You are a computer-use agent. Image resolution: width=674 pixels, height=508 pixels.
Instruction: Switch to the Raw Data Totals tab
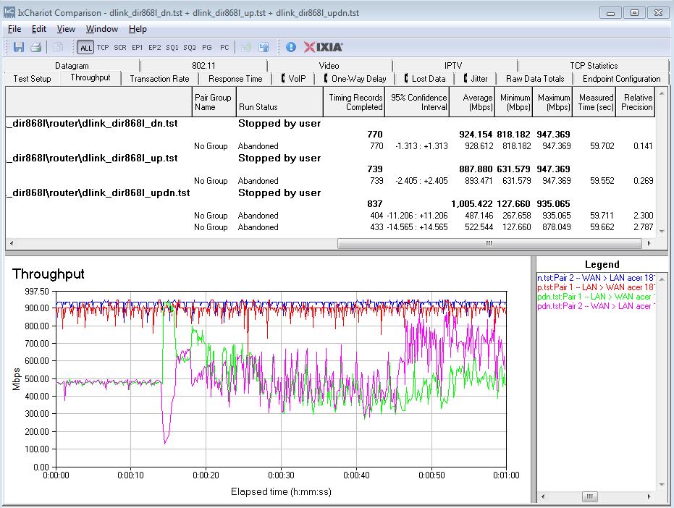click(x=535, y=79)
